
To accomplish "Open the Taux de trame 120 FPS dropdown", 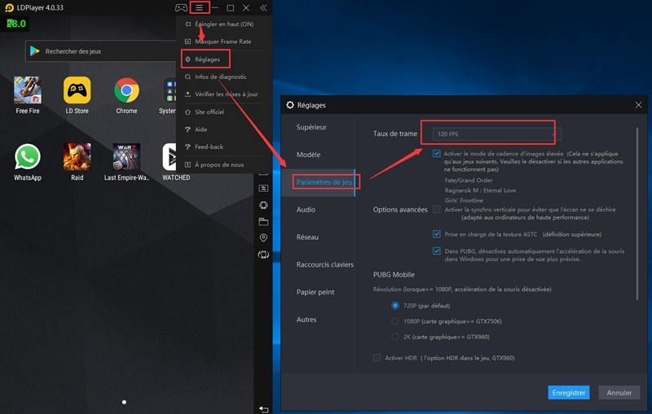I will pos(496,134).
